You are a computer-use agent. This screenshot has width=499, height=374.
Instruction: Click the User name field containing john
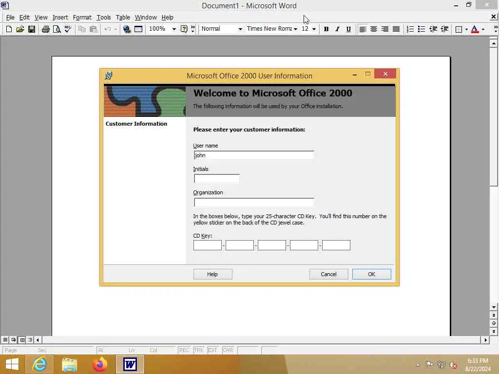pos(253,155)
